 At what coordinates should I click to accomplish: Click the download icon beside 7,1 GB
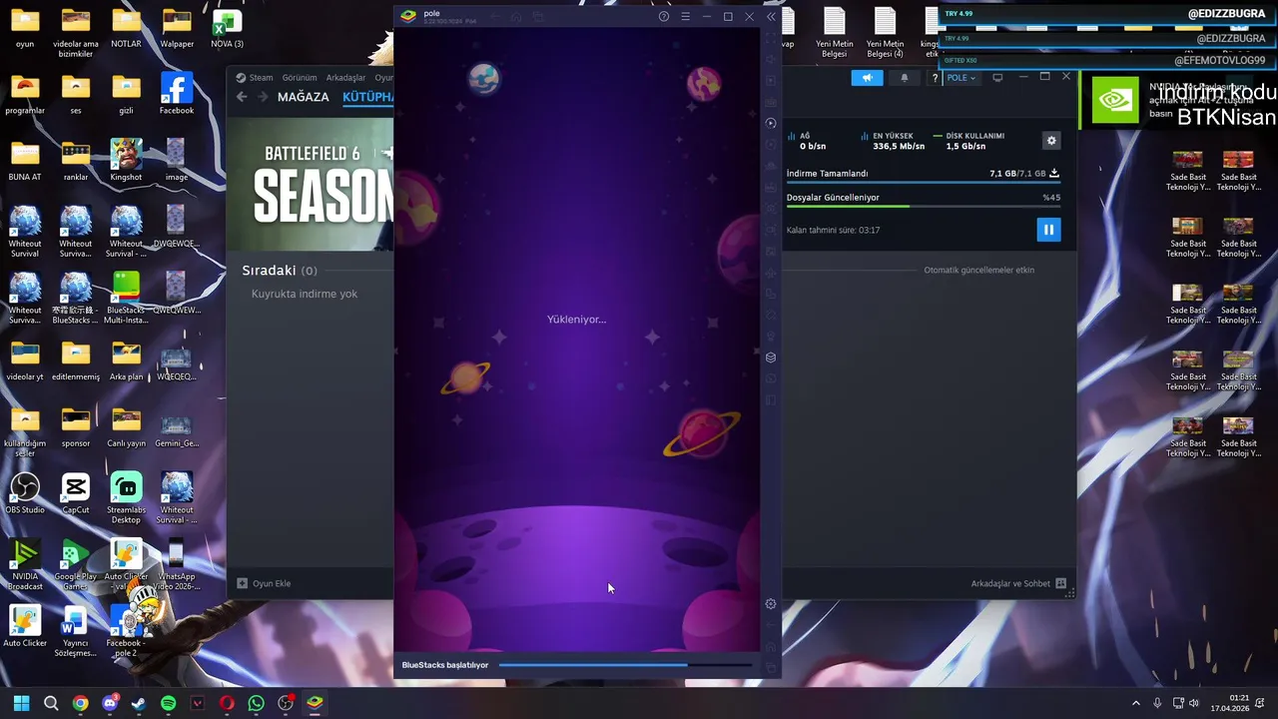1053,173
